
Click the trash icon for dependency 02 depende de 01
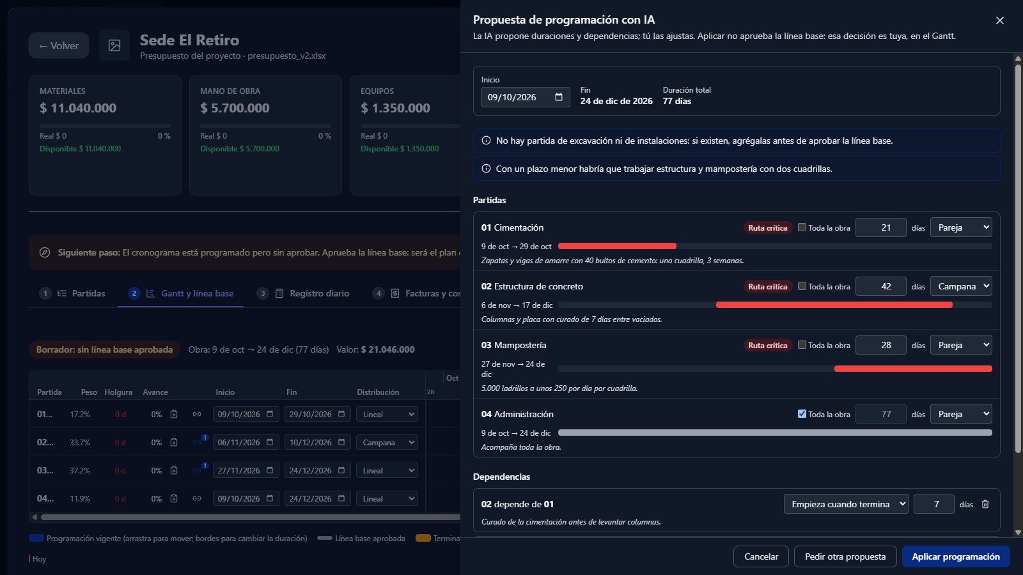click(985, 504)
